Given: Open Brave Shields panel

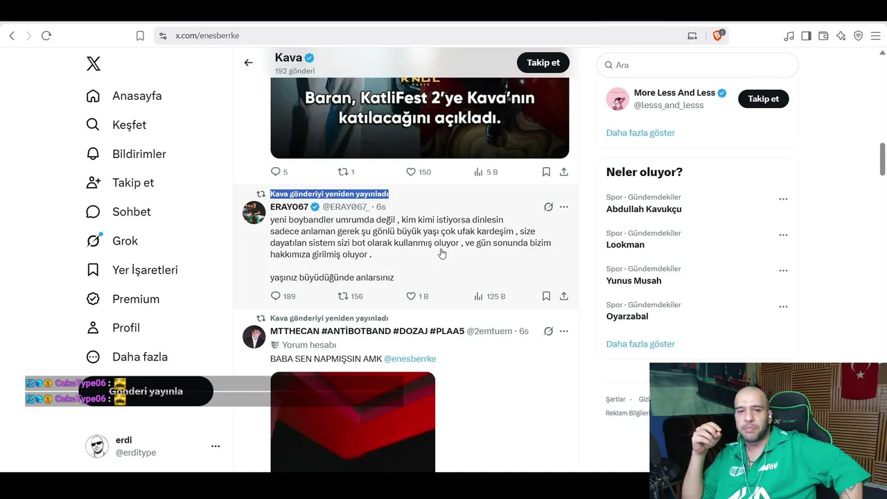Looking at the screenshot, I should click(718, 35).
